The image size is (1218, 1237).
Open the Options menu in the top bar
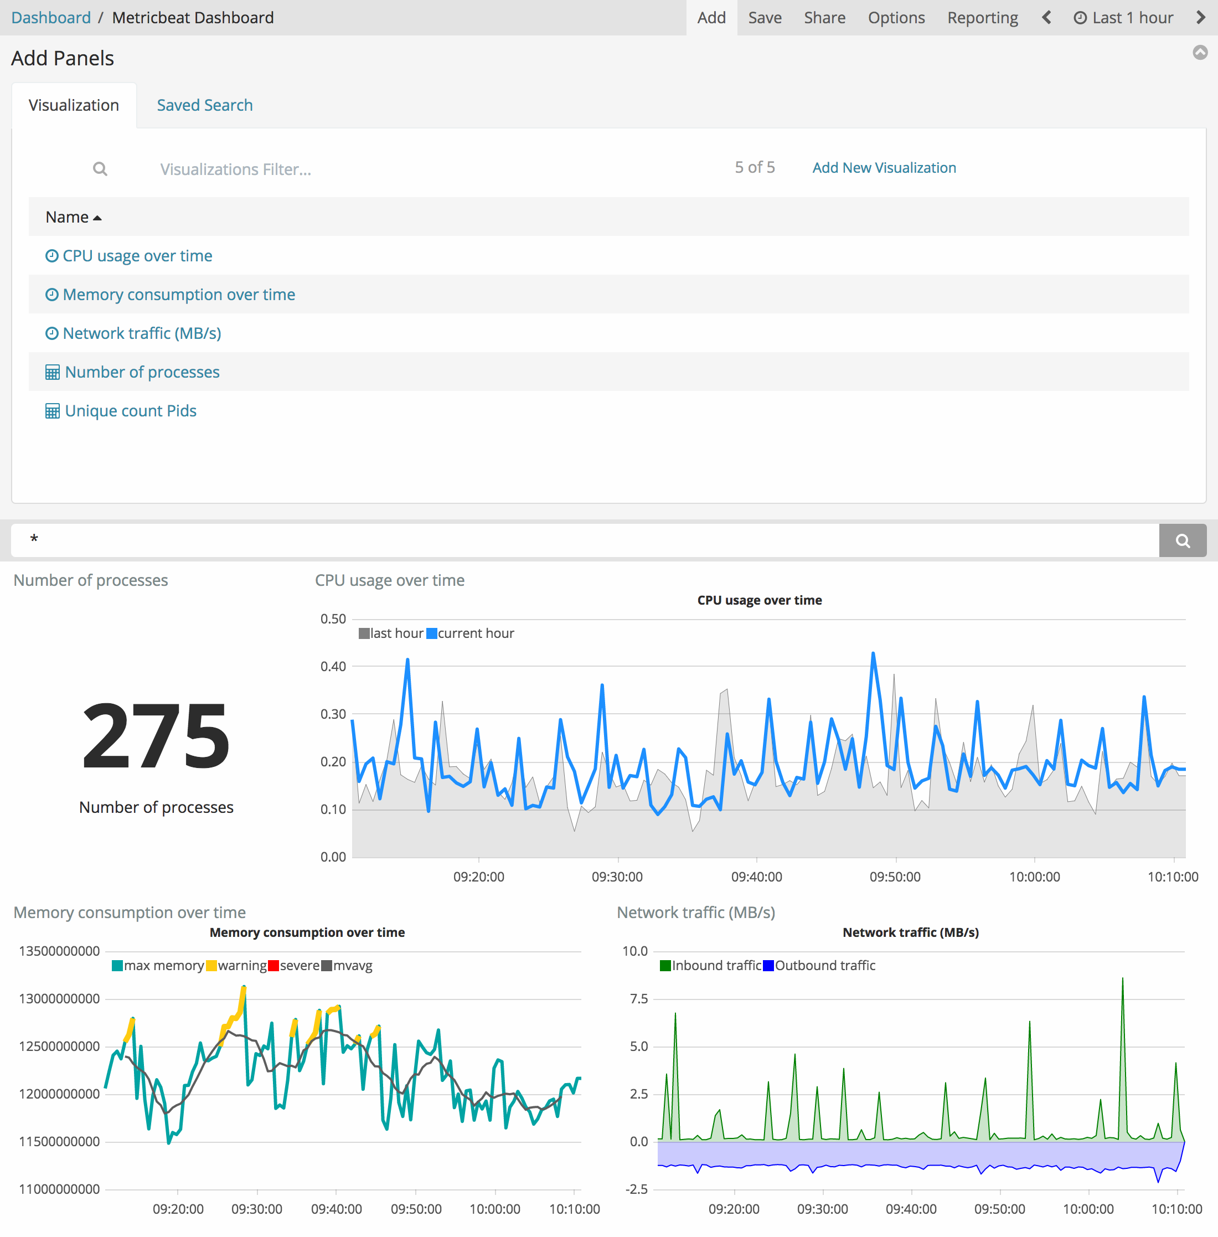click(896, 17)
